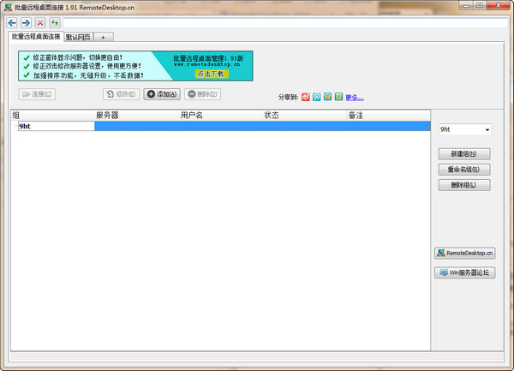
Task: Switch to 默认网页 tab
Action: tap(78, 37)
